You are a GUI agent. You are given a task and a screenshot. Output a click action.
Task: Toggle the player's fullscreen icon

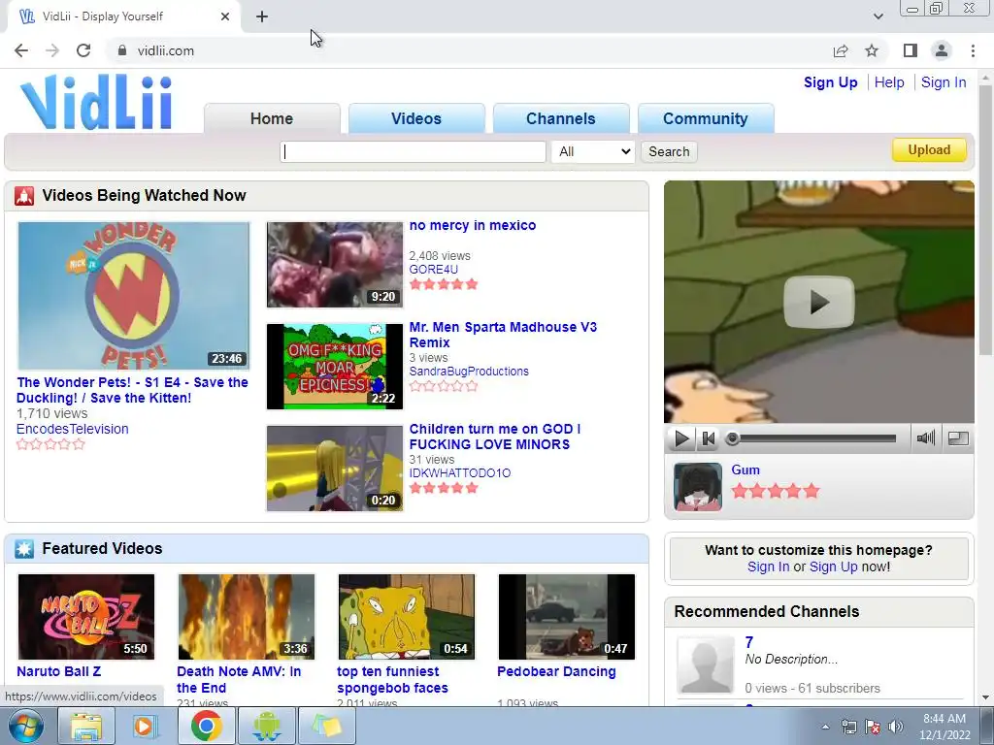(x=958, y=437)
